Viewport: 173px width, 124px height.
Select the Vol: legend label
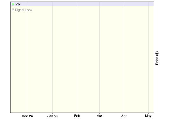tap(18, 4)
